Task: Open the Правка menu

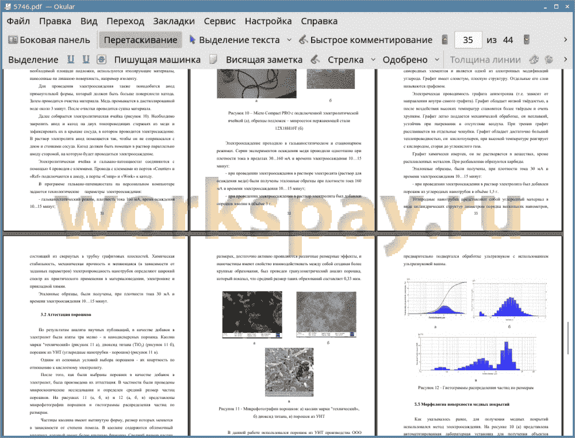Action: pyautogui.click(x=55, y=21)
